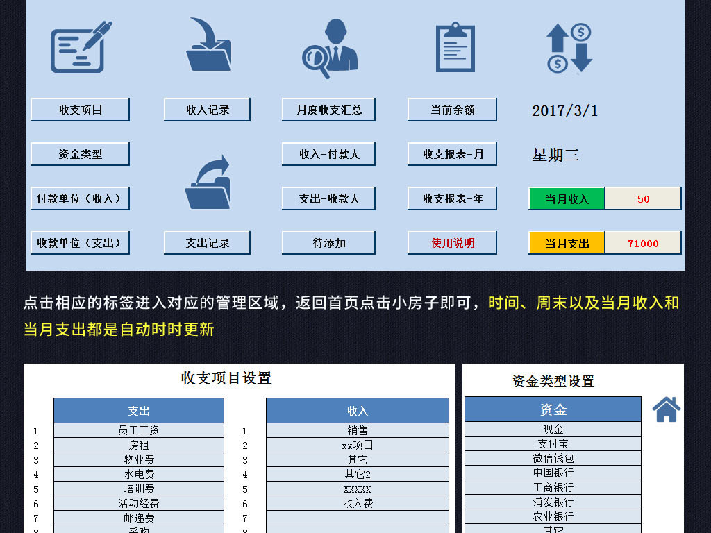The width and height of the screenshot is (711, 533).
Task: Open 月度收支汇总
Action: (328, 109)
